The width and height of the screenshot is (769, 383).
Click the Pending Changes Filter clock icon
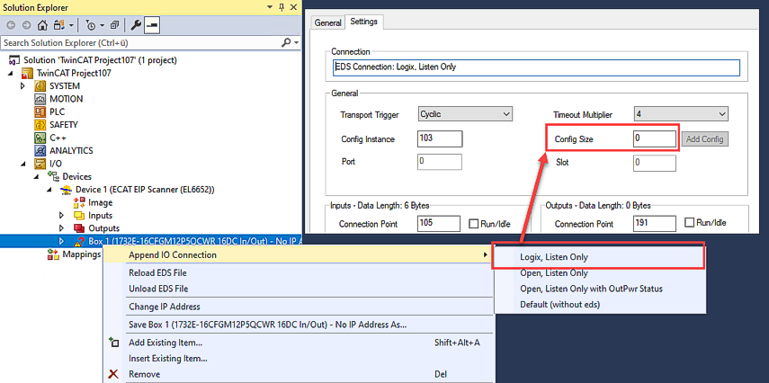[x=90, y=25]
